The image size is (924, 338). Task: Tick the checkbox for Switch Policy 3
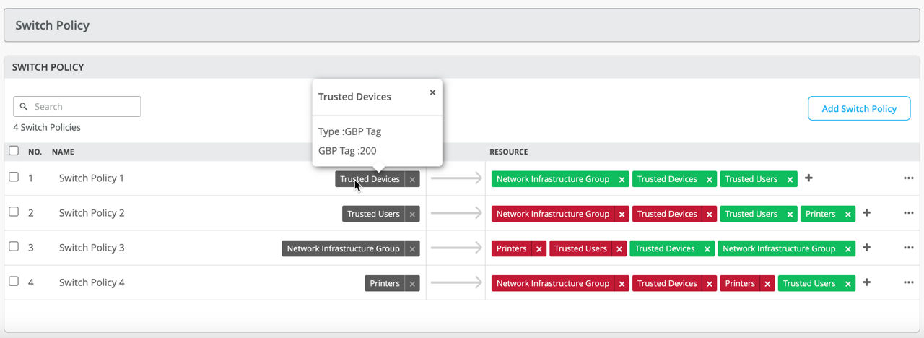click(14, 246)
